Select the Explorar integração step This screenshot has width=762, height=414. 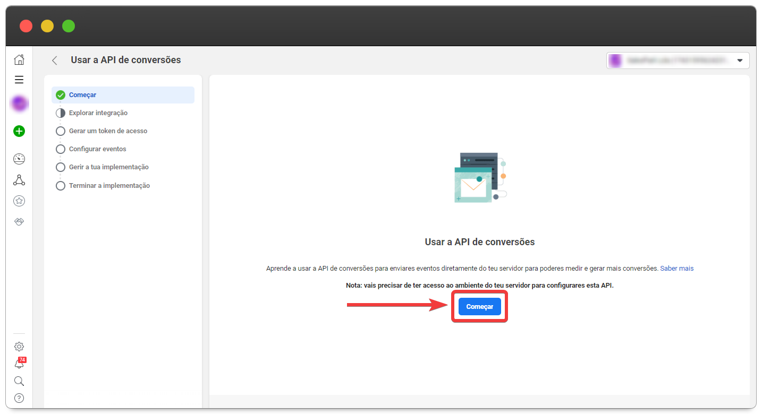(98, 113)
